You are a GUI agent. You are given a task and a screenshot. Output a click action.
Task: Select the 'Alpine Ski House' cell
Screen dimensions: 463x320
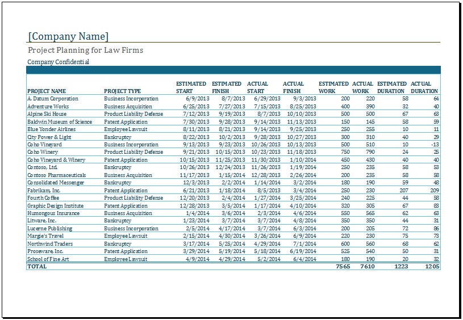click(x=47, y=114)
